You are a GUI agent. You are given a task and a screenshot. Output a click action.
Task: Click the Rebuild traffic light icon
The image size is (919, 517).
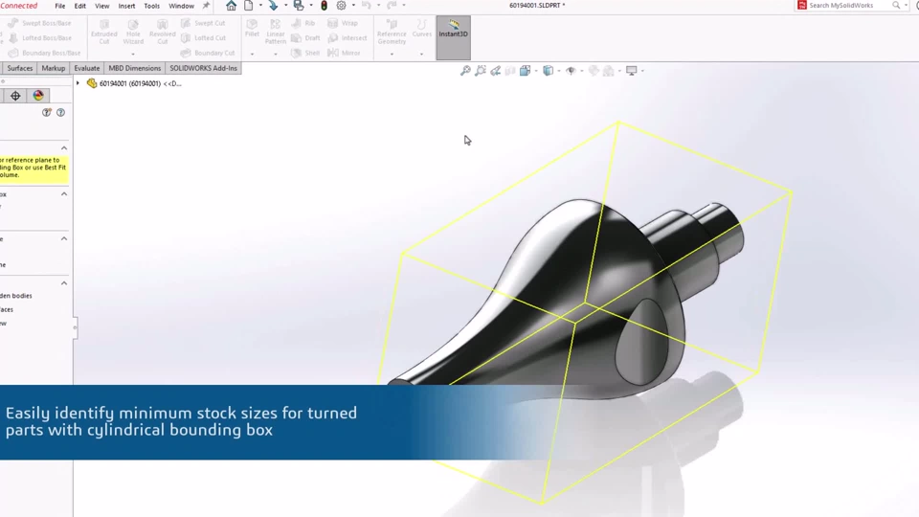tap(324, 6)
